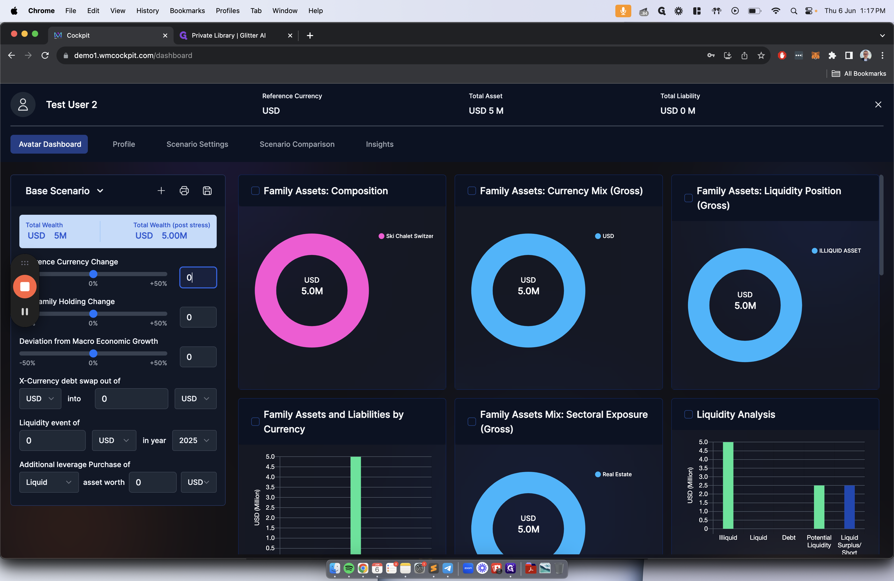Click the Test User 2 avatar icon
The width and height of the screenshot is (894, 581).
click(x=23, y=104)
